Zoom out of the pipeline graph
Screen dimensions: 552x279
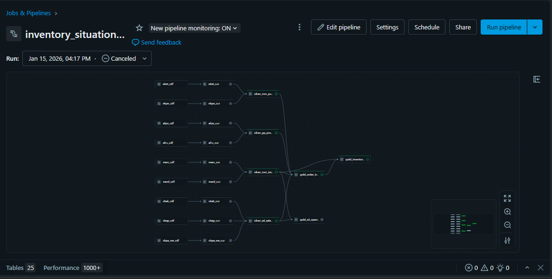tap(507, 225)
